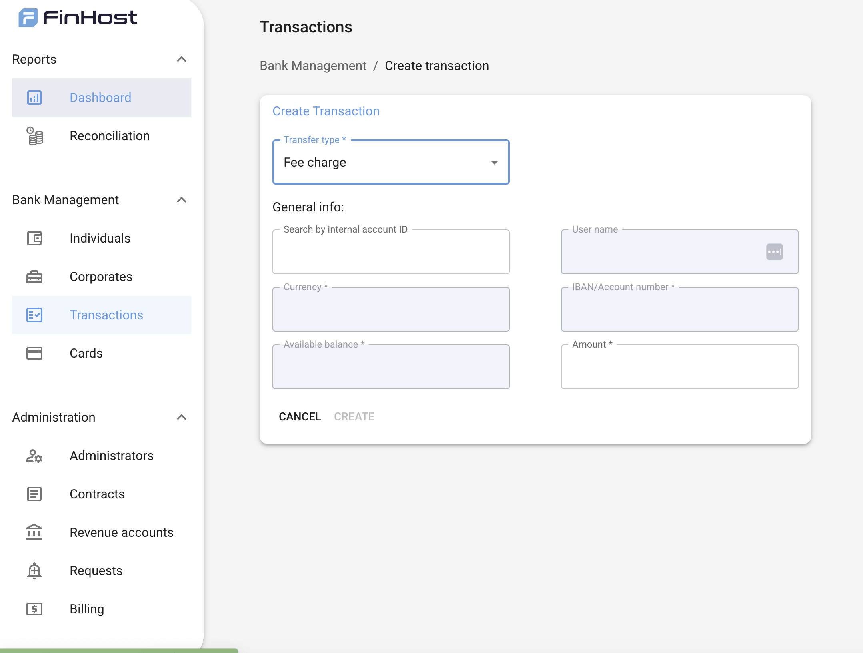Click the Reconciliation coins icon
Image resolution: width=863 pixels, height=653 pixels.
(x=34, y=136)
